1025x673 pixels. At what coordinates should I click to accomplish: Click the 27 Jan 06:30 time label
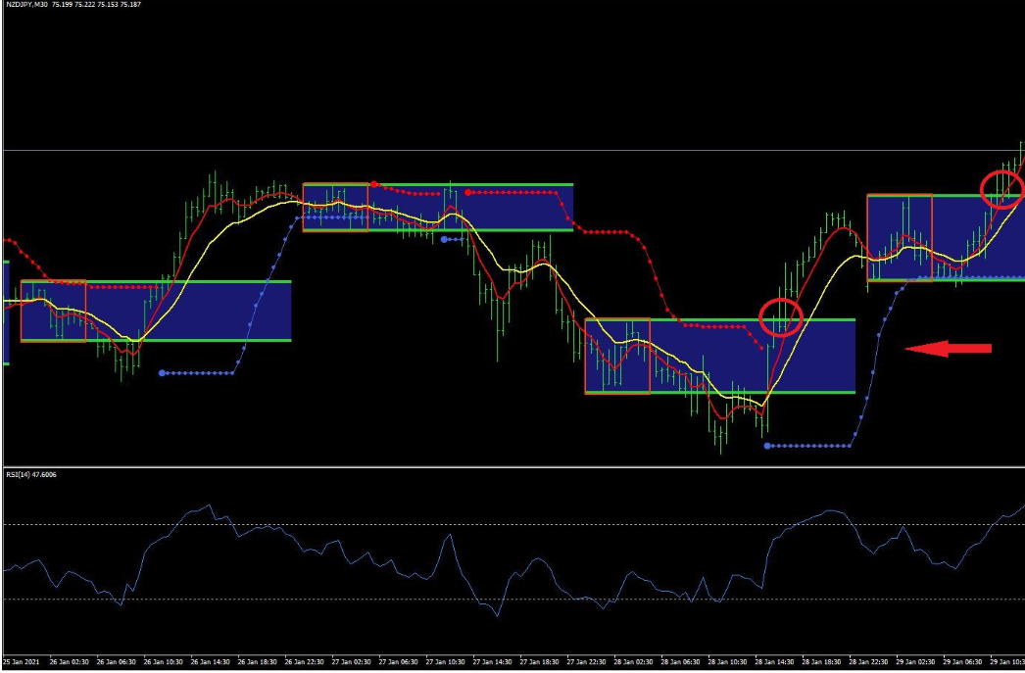tap(399, 662)
